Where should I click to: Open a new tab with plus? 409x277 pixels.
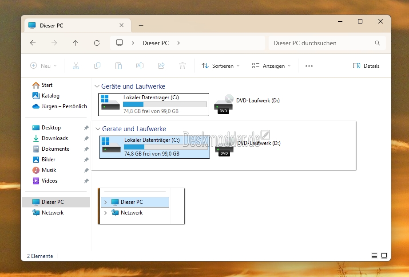[x=141, y=26]
